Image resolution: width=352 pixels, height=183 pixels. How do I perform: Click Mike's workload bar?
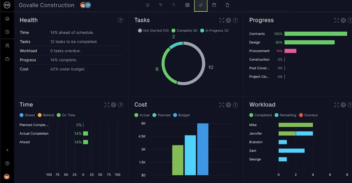296,125
